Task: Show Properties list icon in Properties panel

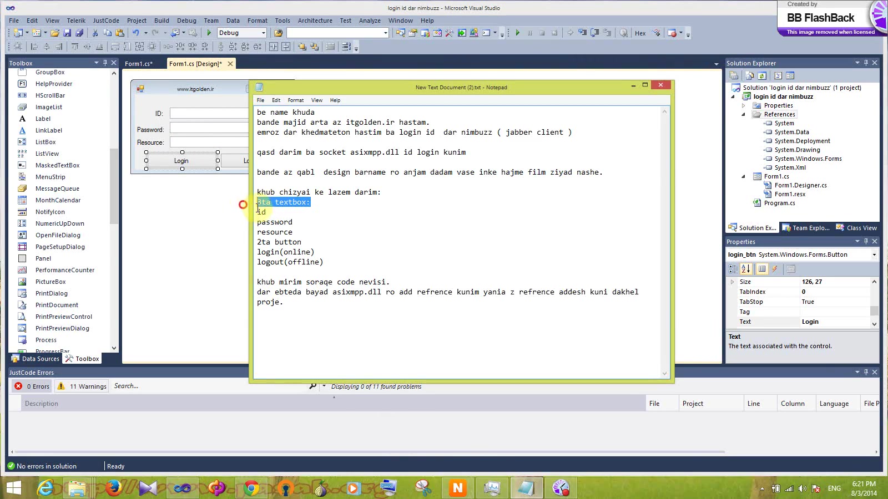Action: pos(762,269)
